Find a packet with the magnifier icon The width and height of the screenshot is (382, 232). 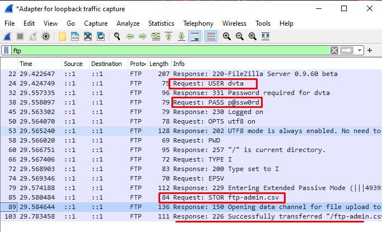pyautogui.click(x=117, y=36)
